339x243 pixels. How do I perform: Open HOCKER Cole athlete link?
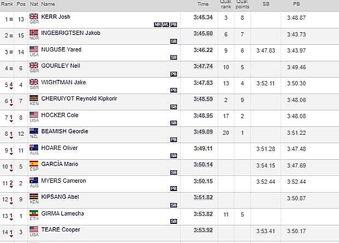coord(59,115)
